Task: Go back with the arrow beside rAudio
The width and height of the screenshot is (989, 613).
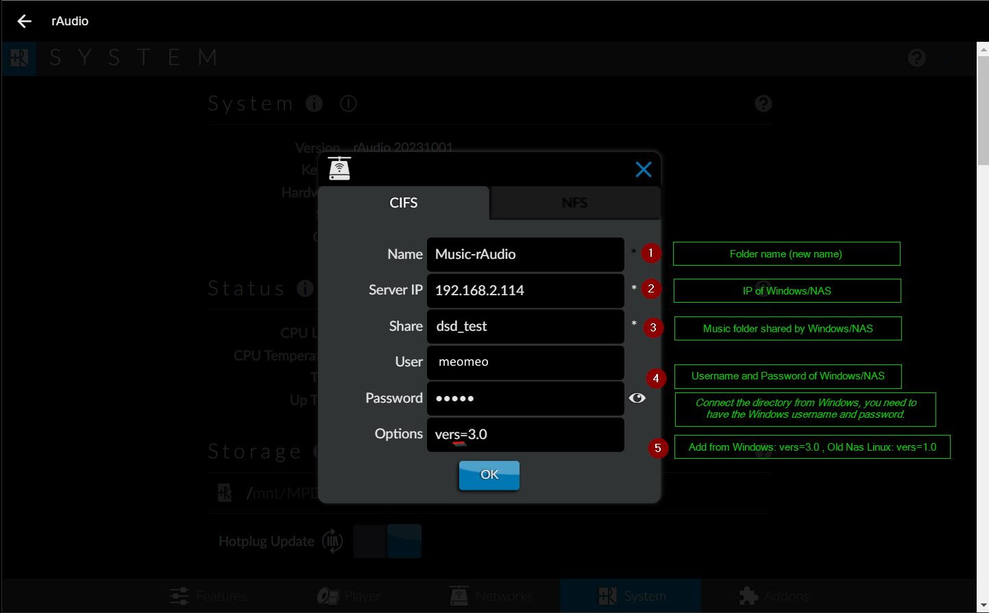Action: point(24,21)
